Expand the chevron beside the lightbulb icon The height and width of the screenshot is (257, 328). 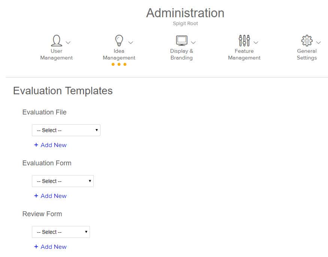tap(131, 43)
